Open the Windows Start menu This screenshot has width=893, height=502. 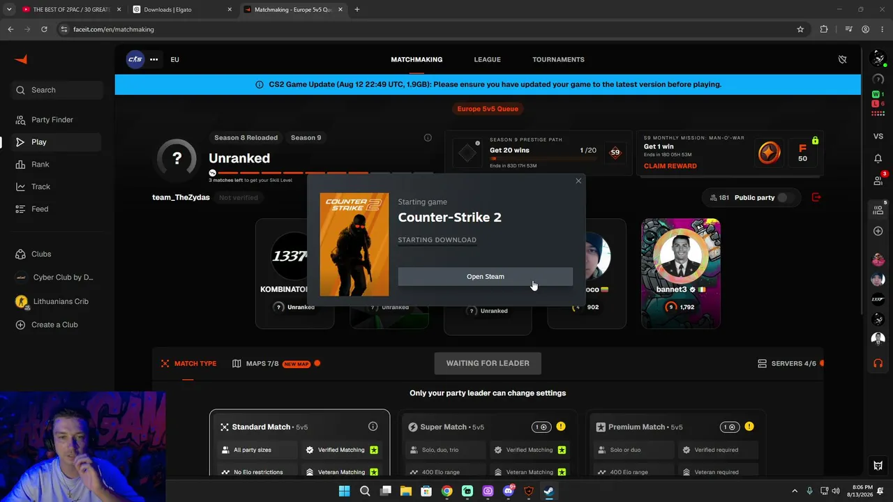pyautogui.click(x=344, y=492)
